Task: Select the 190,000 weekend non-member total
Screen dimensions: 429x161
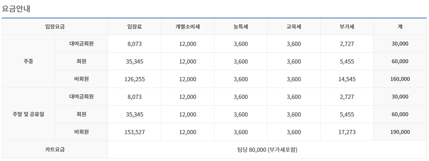Action: (x=400, y=132)
